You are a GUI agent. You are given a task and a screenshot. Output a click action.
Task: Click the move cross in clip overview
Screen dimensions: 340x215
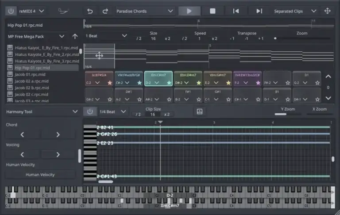click(x=99, y=56)
